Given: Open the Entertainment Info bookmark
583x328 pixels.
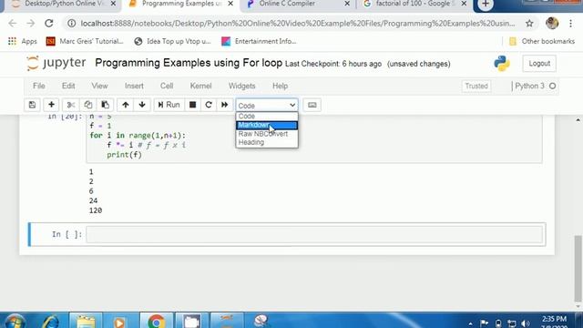Looking at the screenshot, I should point(259,41).
